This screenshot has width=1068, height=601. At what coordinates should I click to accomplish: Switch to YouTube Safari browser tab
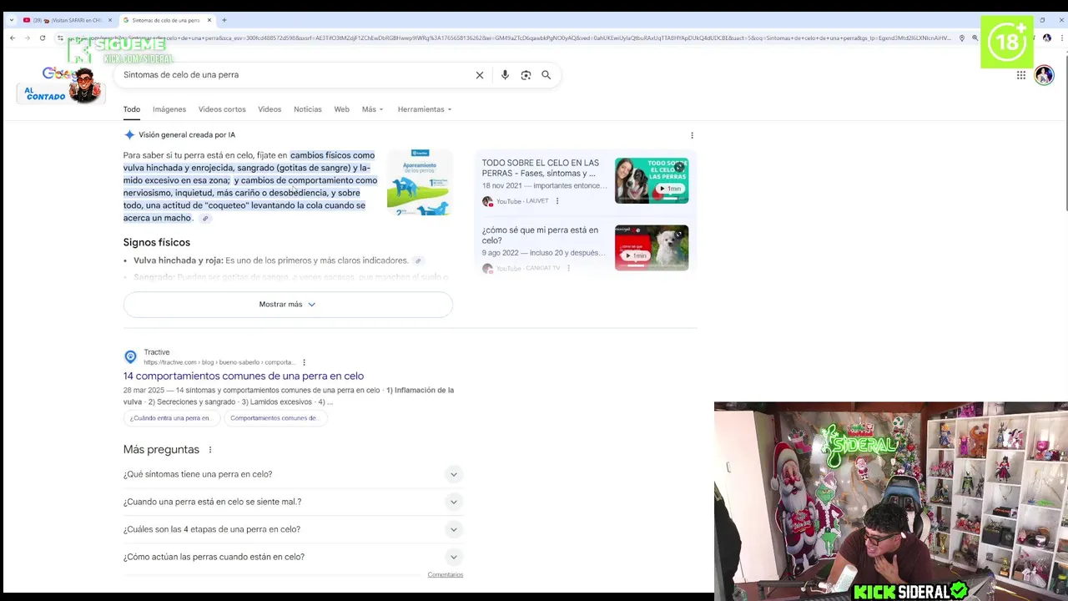(x=67, y=20)
